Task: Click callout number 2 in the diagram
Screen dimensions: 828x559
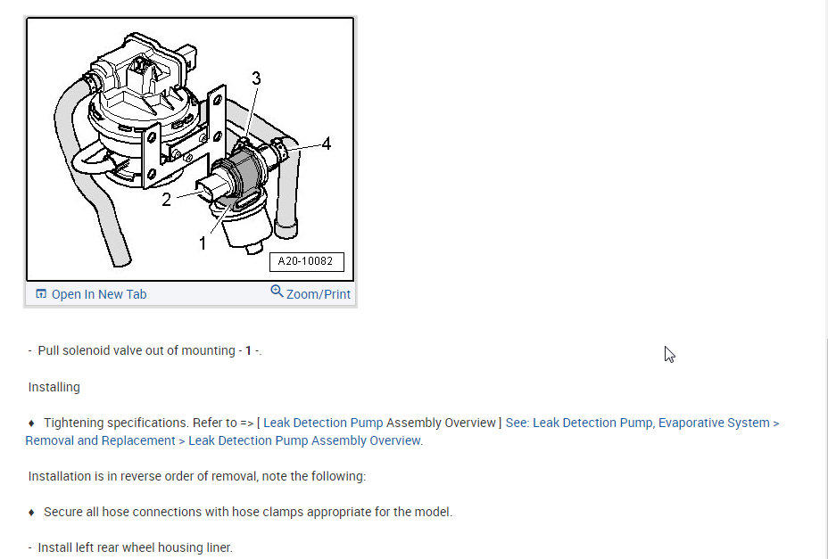Action: pos(166,200)
